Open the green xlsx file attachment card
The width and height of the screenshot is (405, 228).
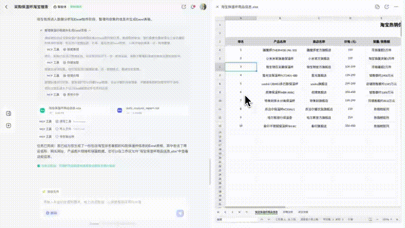[x=75, y=110]
